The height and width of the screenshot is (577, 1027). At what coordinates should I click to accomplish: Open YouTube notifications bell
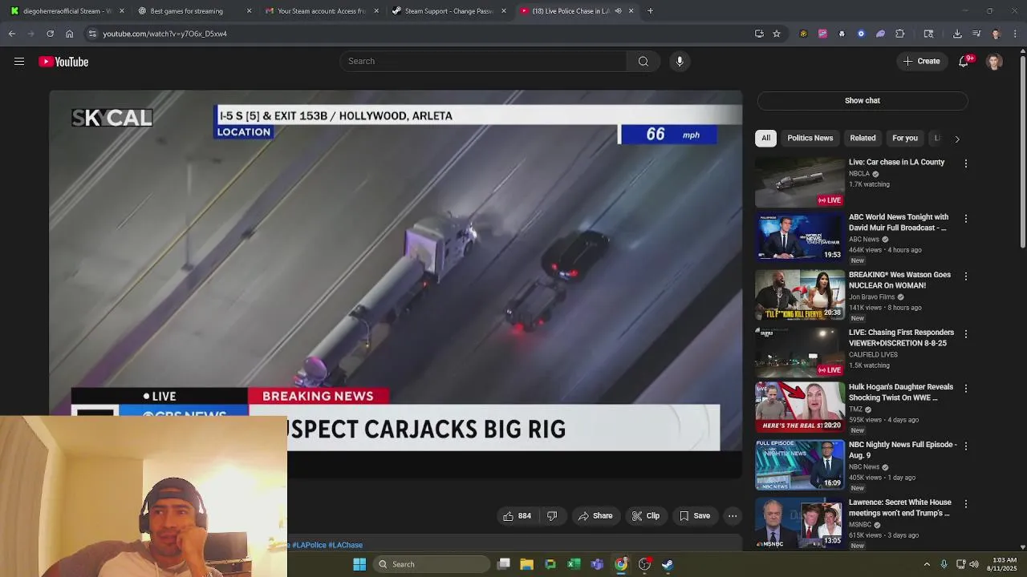[964, 62]
